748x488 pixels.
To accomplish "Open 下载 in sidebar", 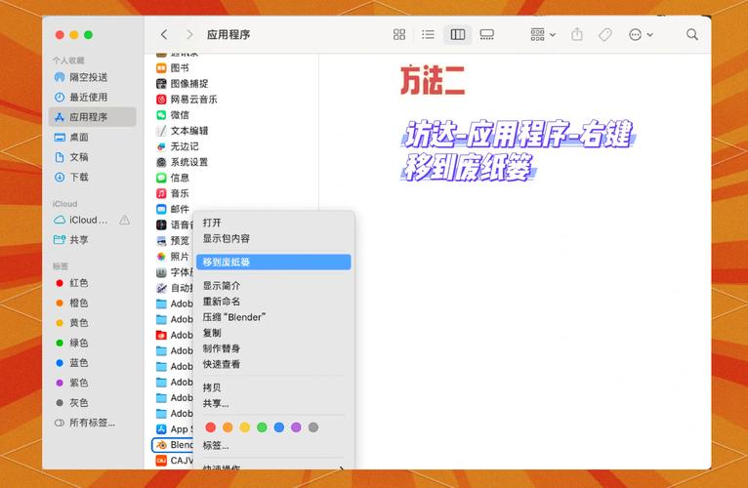I will pos(92,178).
